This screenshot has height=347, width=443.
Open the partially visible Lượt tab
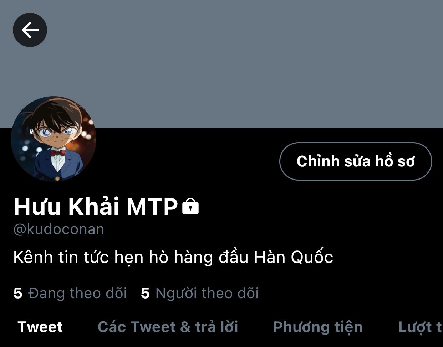[x=420, y=327]
